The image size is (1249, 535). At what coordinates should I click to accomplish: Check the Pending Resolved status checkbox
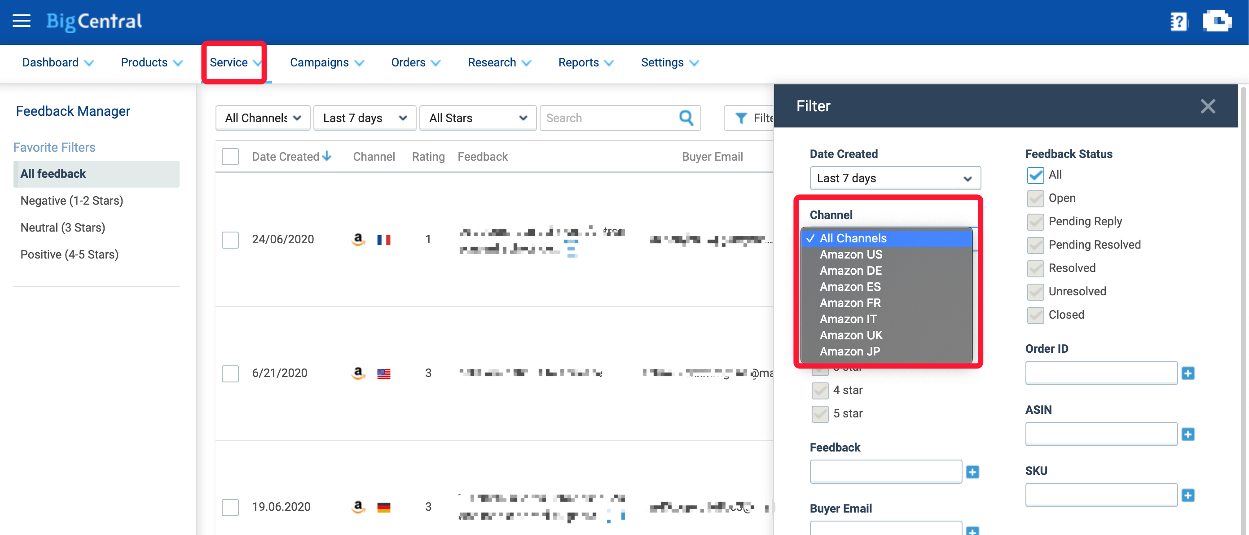pyautogui.click(x=1035, y=245)
